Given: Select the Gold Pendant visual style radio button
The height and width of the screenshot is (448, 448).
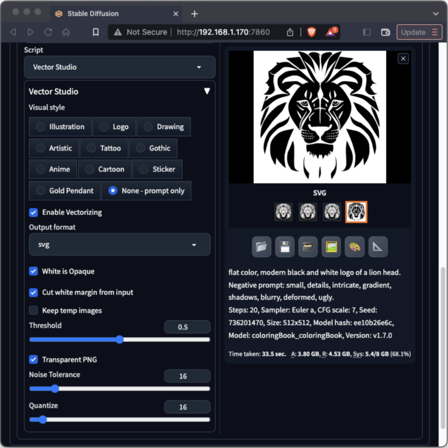Looking at the screenshot, I should (x=40, y=191).
